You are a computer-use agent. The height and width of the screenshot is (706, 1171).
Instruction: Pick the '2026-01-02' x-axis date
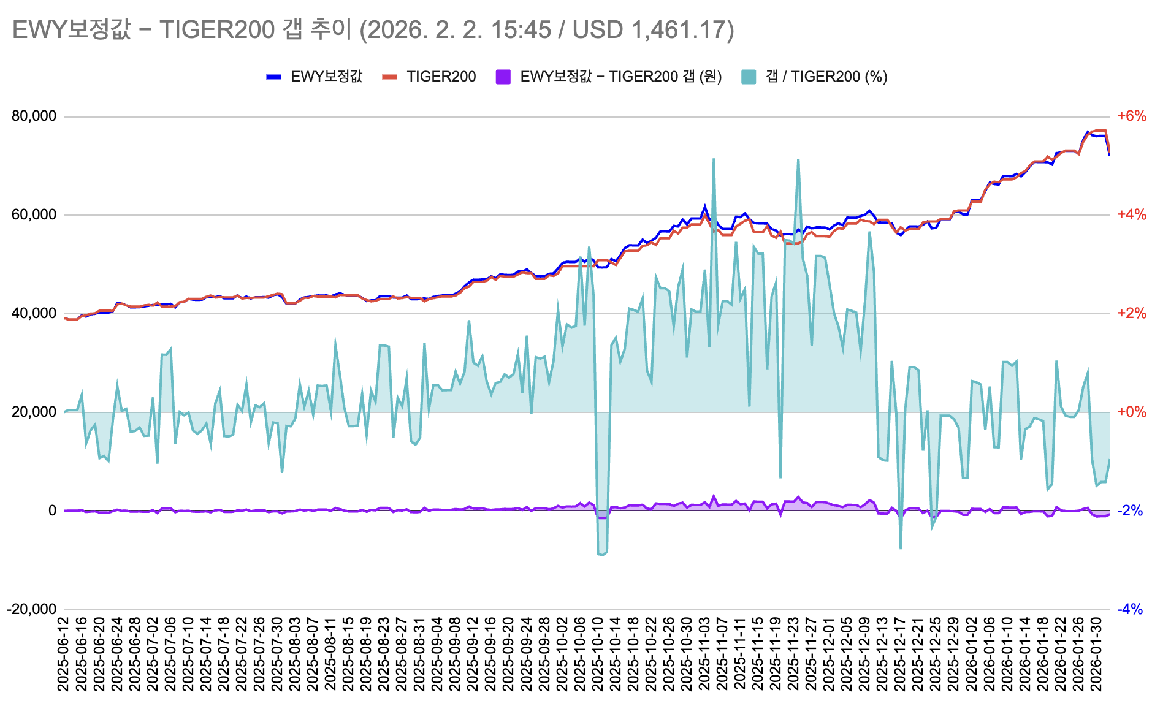[x=971, y=655]
